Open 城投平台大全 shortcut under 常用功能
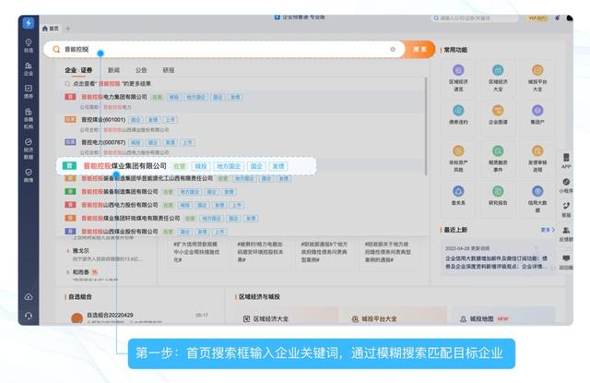Viewport: 590px width, 383px height. pyautogui.click(x=537, y=78)
